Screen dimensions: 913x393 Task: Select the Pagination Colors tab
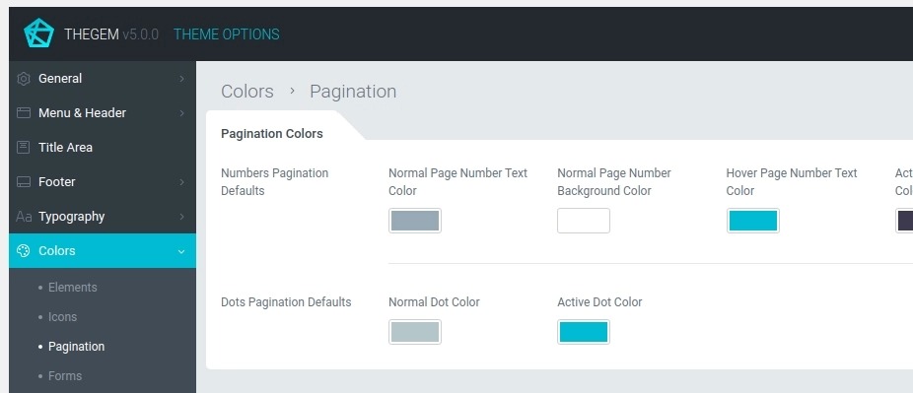[x=272, y=133]
